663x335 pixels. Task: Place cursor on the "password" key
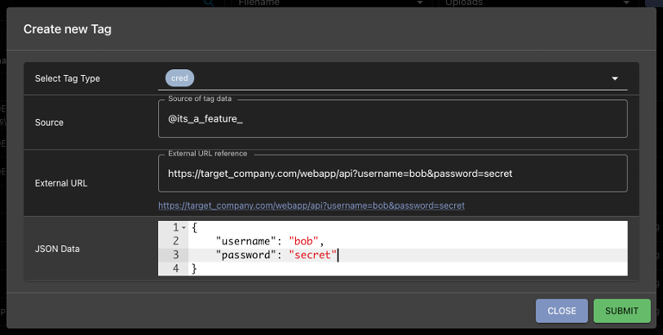click(x=246, y=255)
